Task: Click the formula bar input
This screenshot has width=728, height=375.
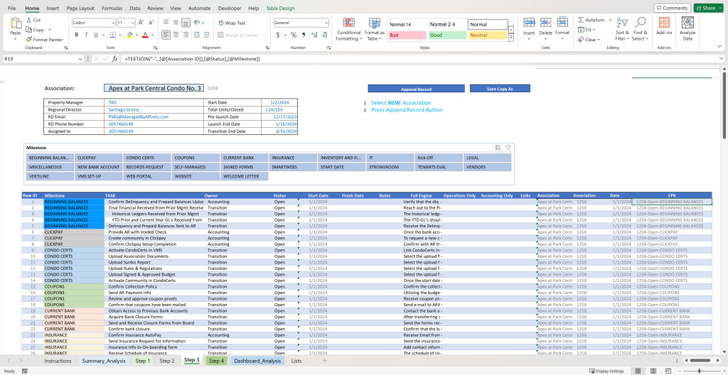Action: point(418,59)
